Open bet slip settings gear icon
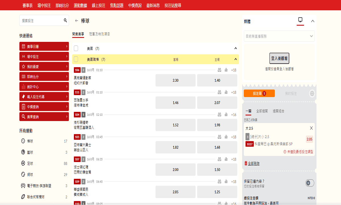 coord(312,93)
